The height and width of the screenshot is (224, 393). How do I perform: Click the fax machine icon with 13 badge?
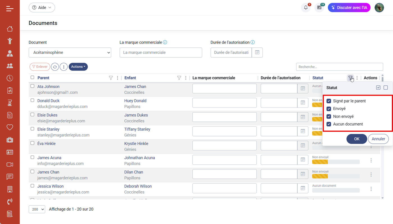coord(319,8)
